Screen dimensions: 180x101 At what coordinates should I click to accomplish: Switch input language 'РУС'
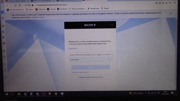[159, 93]
